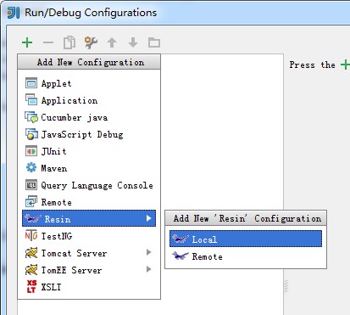Viewport: 350px width, 315px height.
Task: Click the Copy Configuration toolbar icon
Action: pos(69,42)
